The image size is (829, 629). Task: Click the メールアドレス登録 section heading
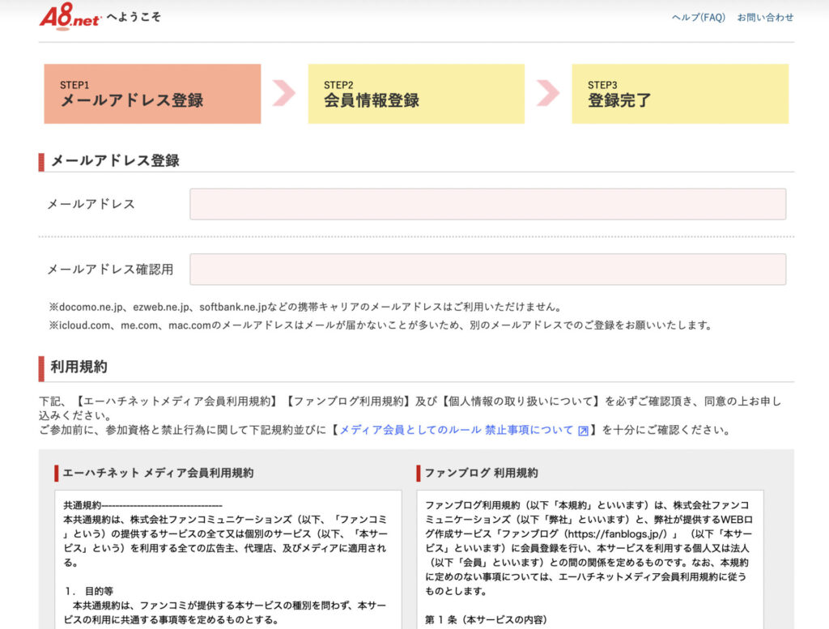(x=115, y=160)
